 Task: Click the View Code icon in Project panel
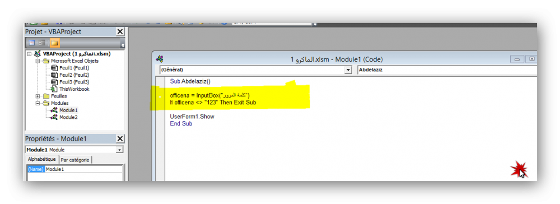pyautogui.click(x=32, y=43)
